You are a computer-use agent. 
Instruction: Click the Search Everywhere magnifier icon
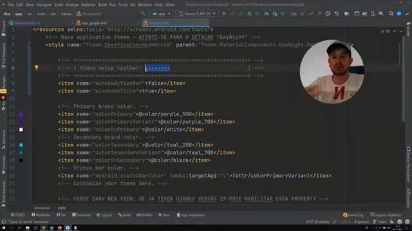391,13
